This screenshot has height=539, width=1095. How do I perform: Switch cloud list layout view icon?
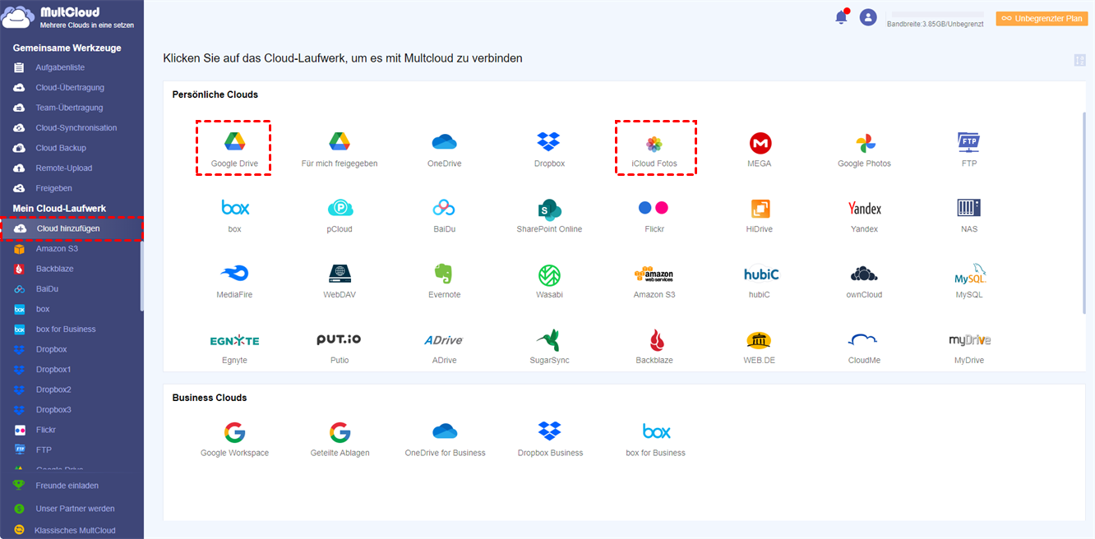pyautogui.click(x=1080, y=60)
